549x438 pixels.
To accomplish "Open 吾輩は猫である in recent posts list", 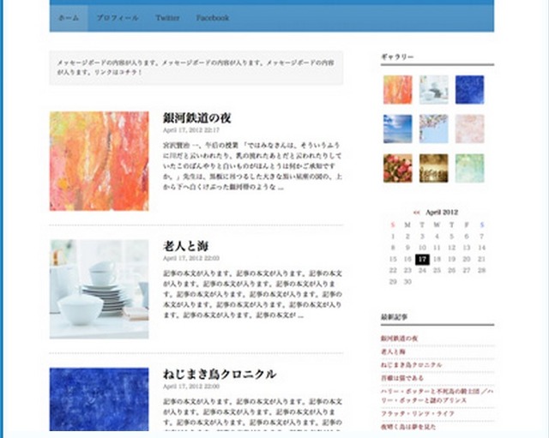I will 402,378.
